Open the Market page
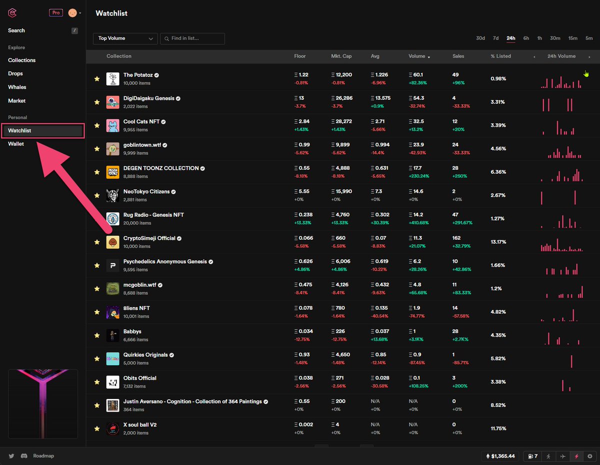Viewport: 600px width, 465px height. pos(17,101)
